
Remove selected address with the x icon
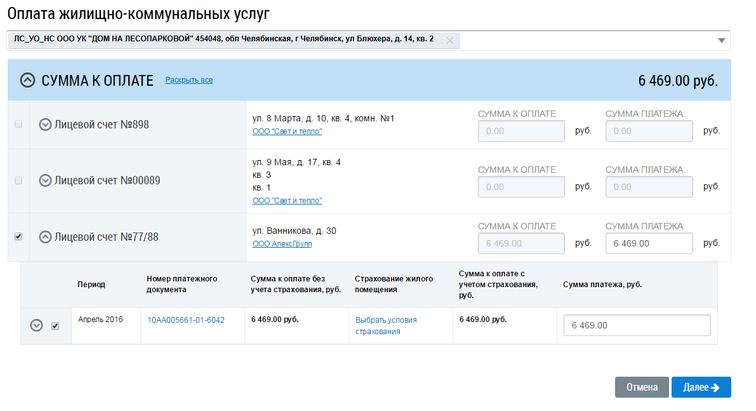(450, 40)
